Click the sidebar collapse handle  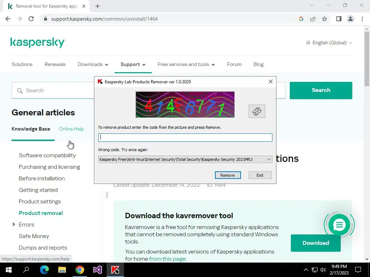pos(107,195)
